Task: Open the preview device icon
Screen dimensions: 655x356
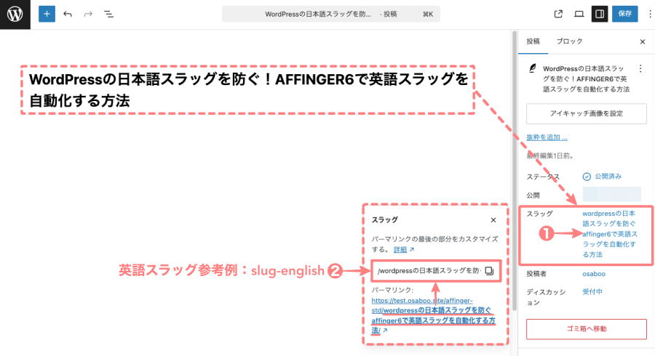Action: point(579,15)
